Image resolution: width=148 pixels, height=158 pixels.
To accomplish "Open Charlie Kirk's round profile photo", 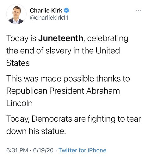I will click(x=16, y=14).
